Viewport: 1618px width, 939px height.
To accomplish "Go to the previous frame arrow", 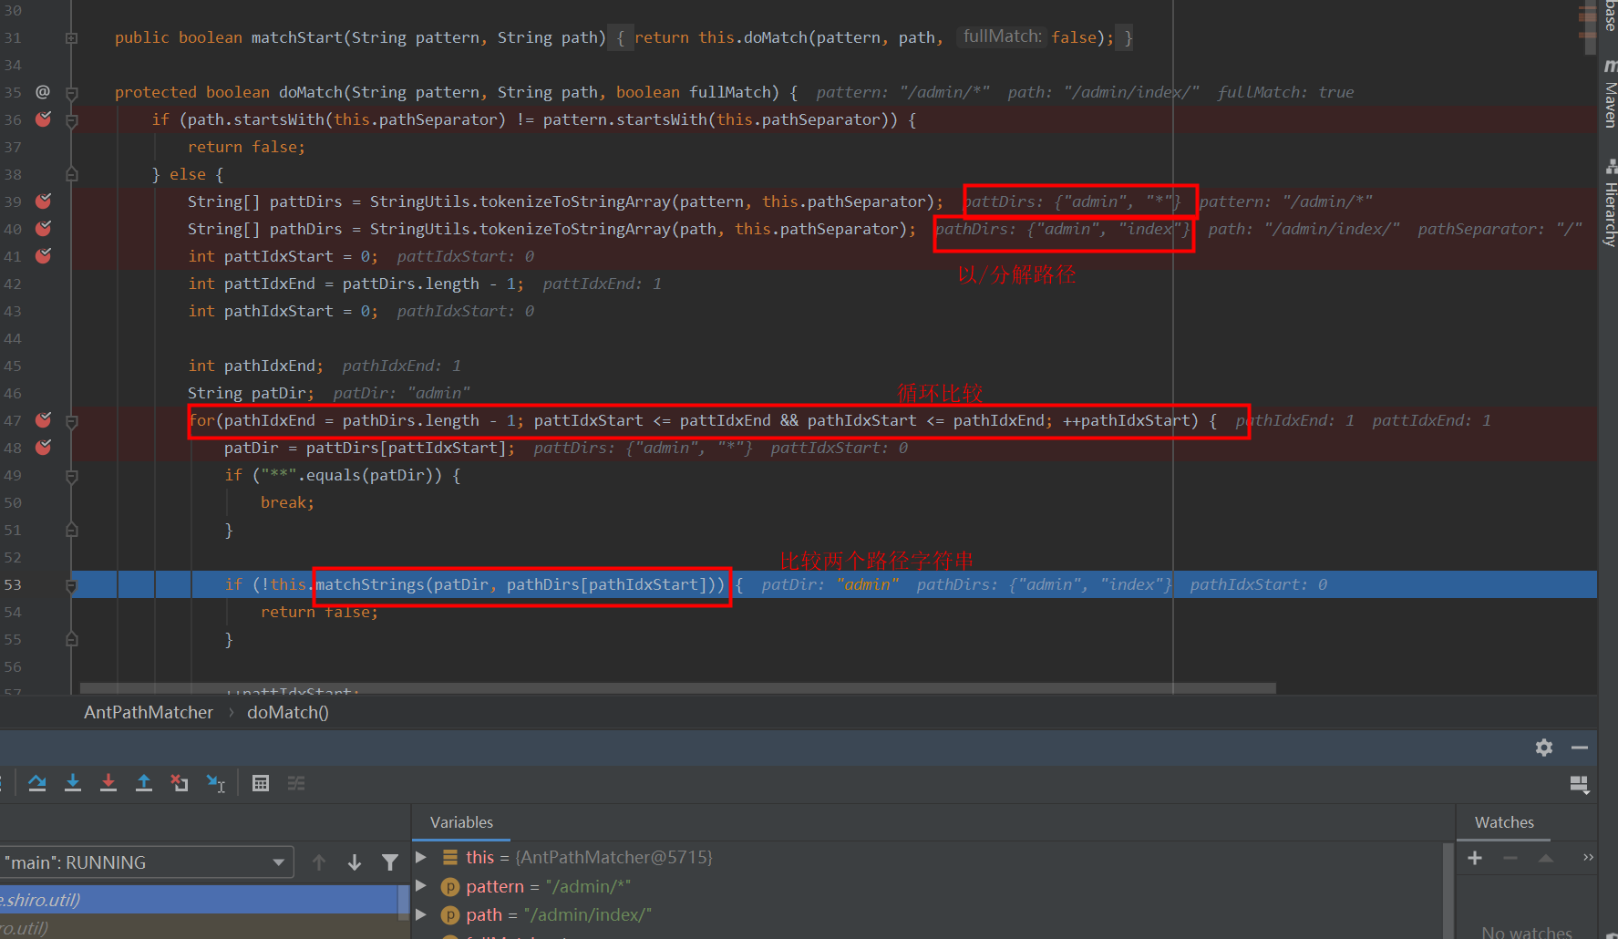I will (319, 862).
